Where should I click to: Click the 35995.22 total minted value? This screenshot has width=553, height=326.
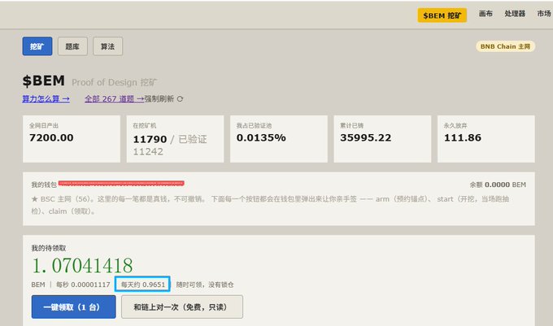[366, 137]
